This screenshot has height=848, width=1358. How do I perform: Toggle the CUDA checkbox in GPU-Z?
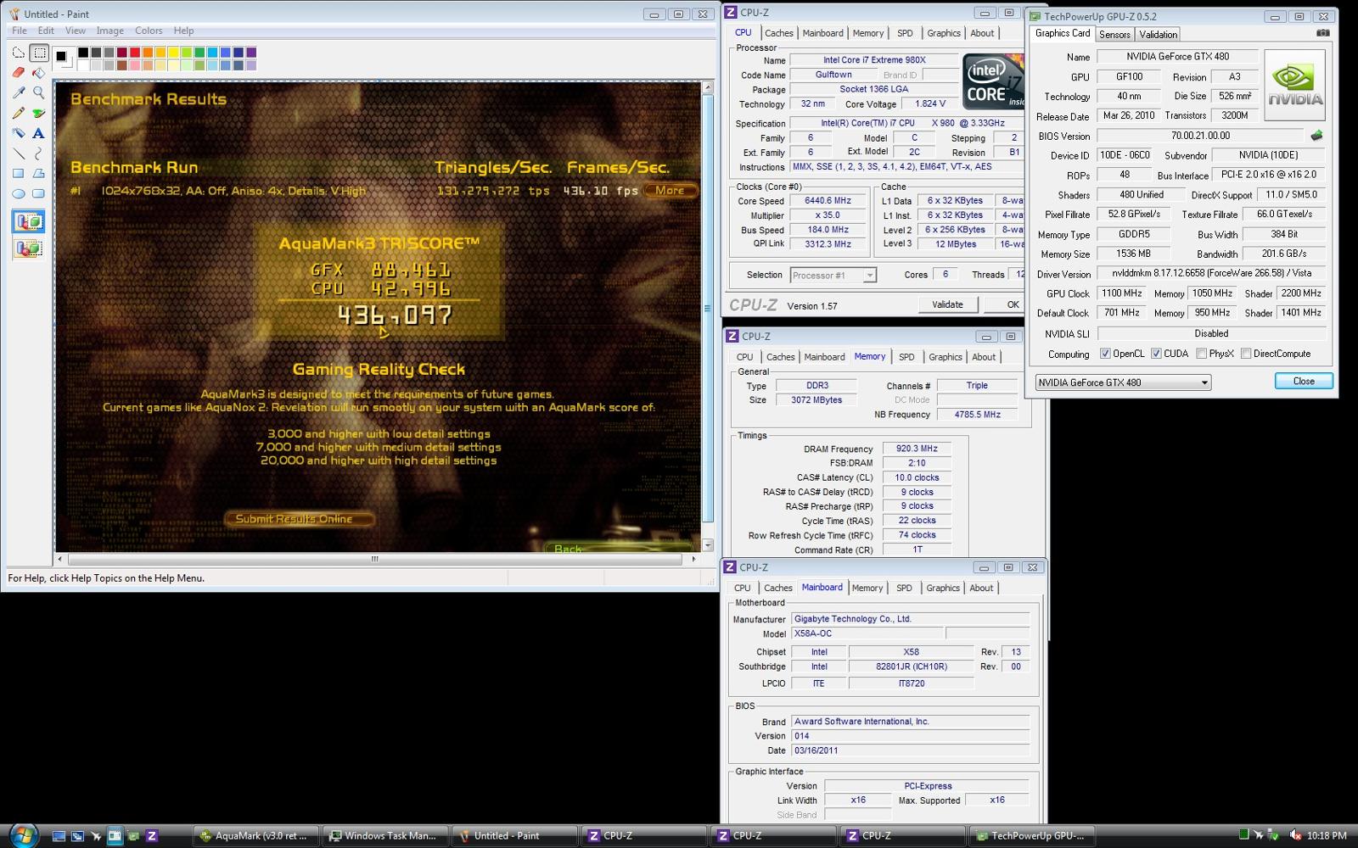click(1156, 354)
